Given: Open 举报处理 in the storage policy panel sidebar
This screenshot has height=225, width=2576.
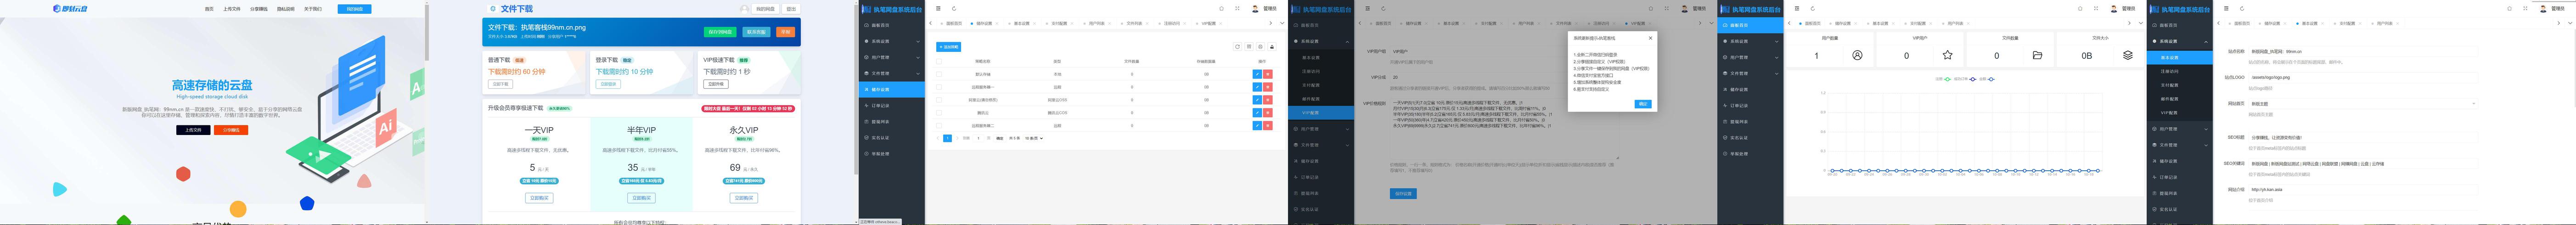Looking at the screenshot, I should coord(891,153).
